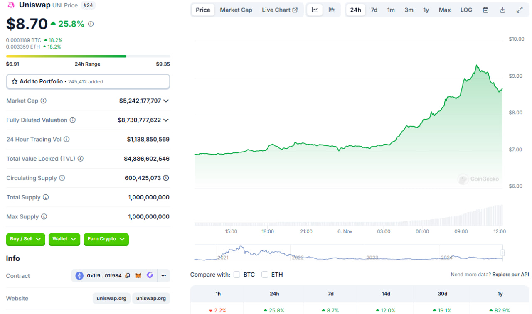Open Explore our API link

[x=510, y=275]
